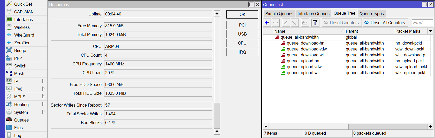Disable selected queue with the X icon
The image size is (435, 138).
tap(294, 23)
